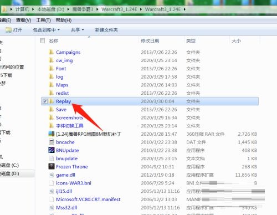This screenshot has width=277, height=215.
Task: Go to 本地磁盘 (D:) in address bar
Action: point(50,9)
